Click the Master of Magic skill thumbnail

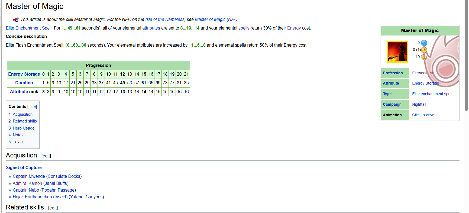[x=397, y=52]
